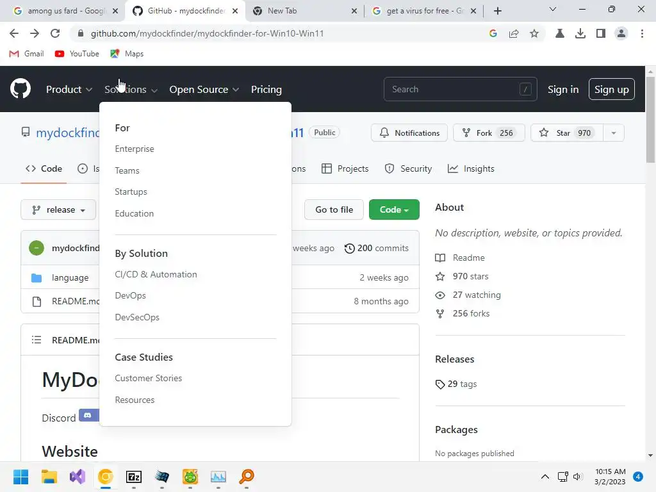Choose Education menu entry
The height and width of the screenshot is (492, 656).
(x=135, y=213)
